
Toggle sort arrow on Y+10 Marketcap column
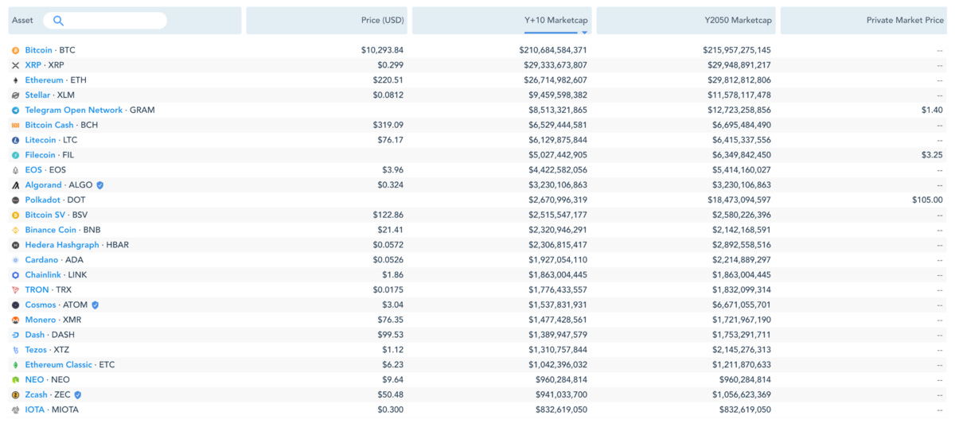[x=585, y=33]
